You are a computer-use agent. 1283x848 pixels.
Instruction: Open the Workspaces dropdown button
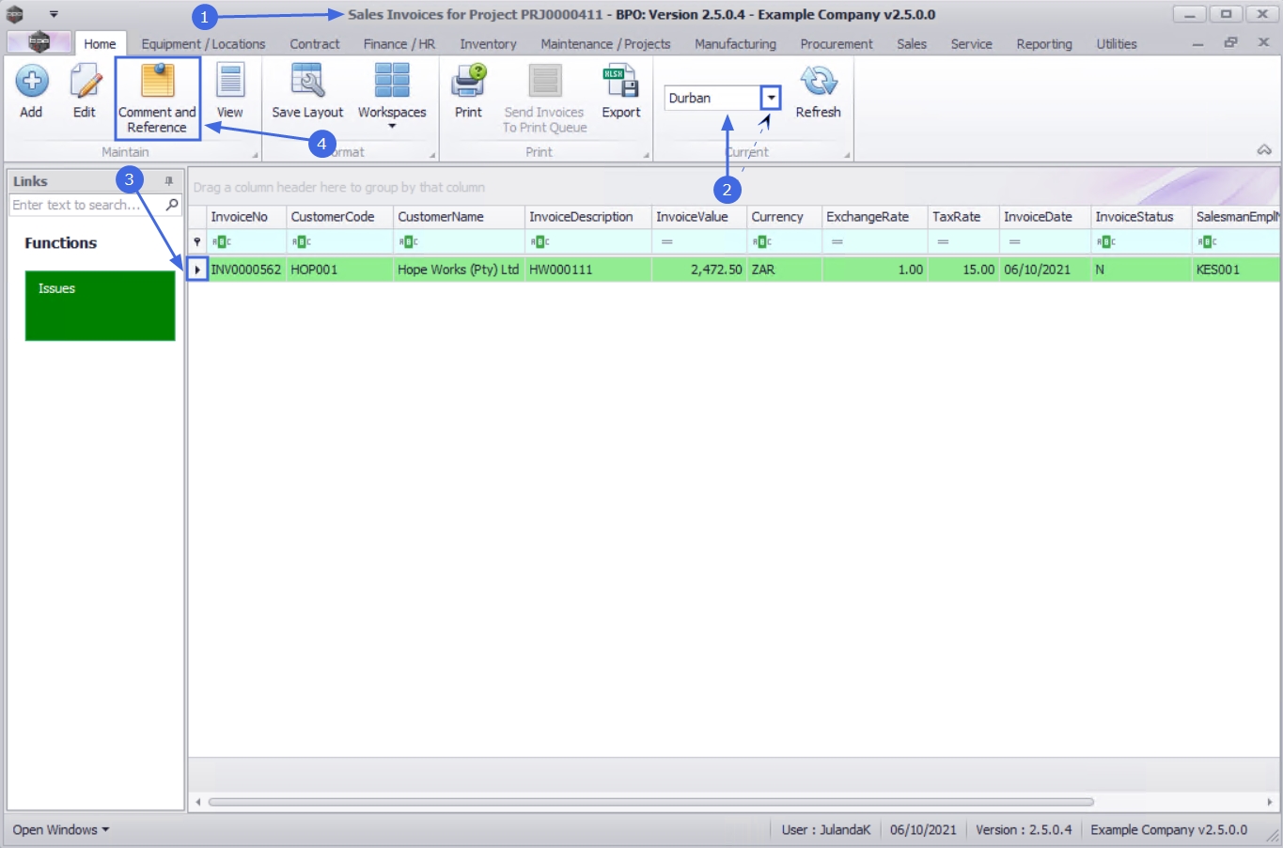pyautogui.click(x=392, y=97)
